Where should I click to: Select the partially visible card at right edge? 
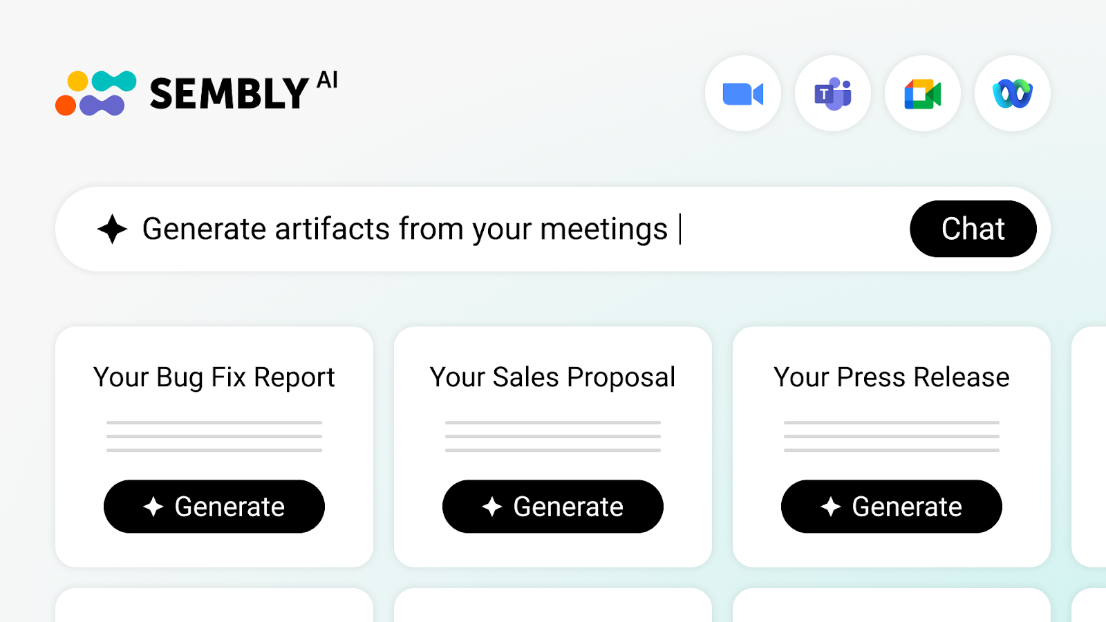(x=1089, y=447)
